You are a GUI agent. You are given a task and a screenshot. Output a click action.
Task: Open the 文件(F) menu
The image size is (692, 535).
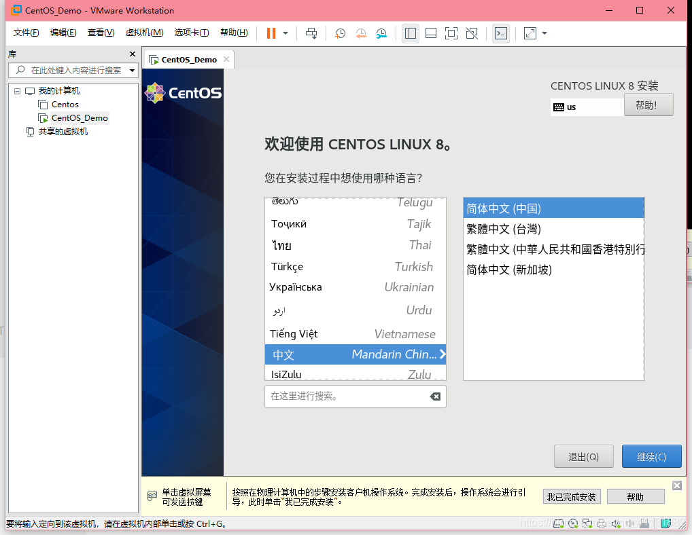(x=26, y=33)
